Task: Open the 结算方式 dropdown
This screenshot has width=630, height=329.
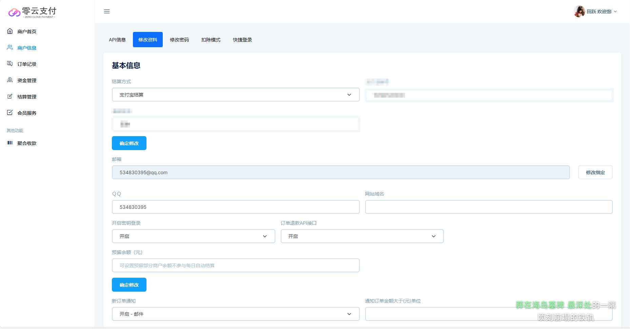Action: (235, 95)
